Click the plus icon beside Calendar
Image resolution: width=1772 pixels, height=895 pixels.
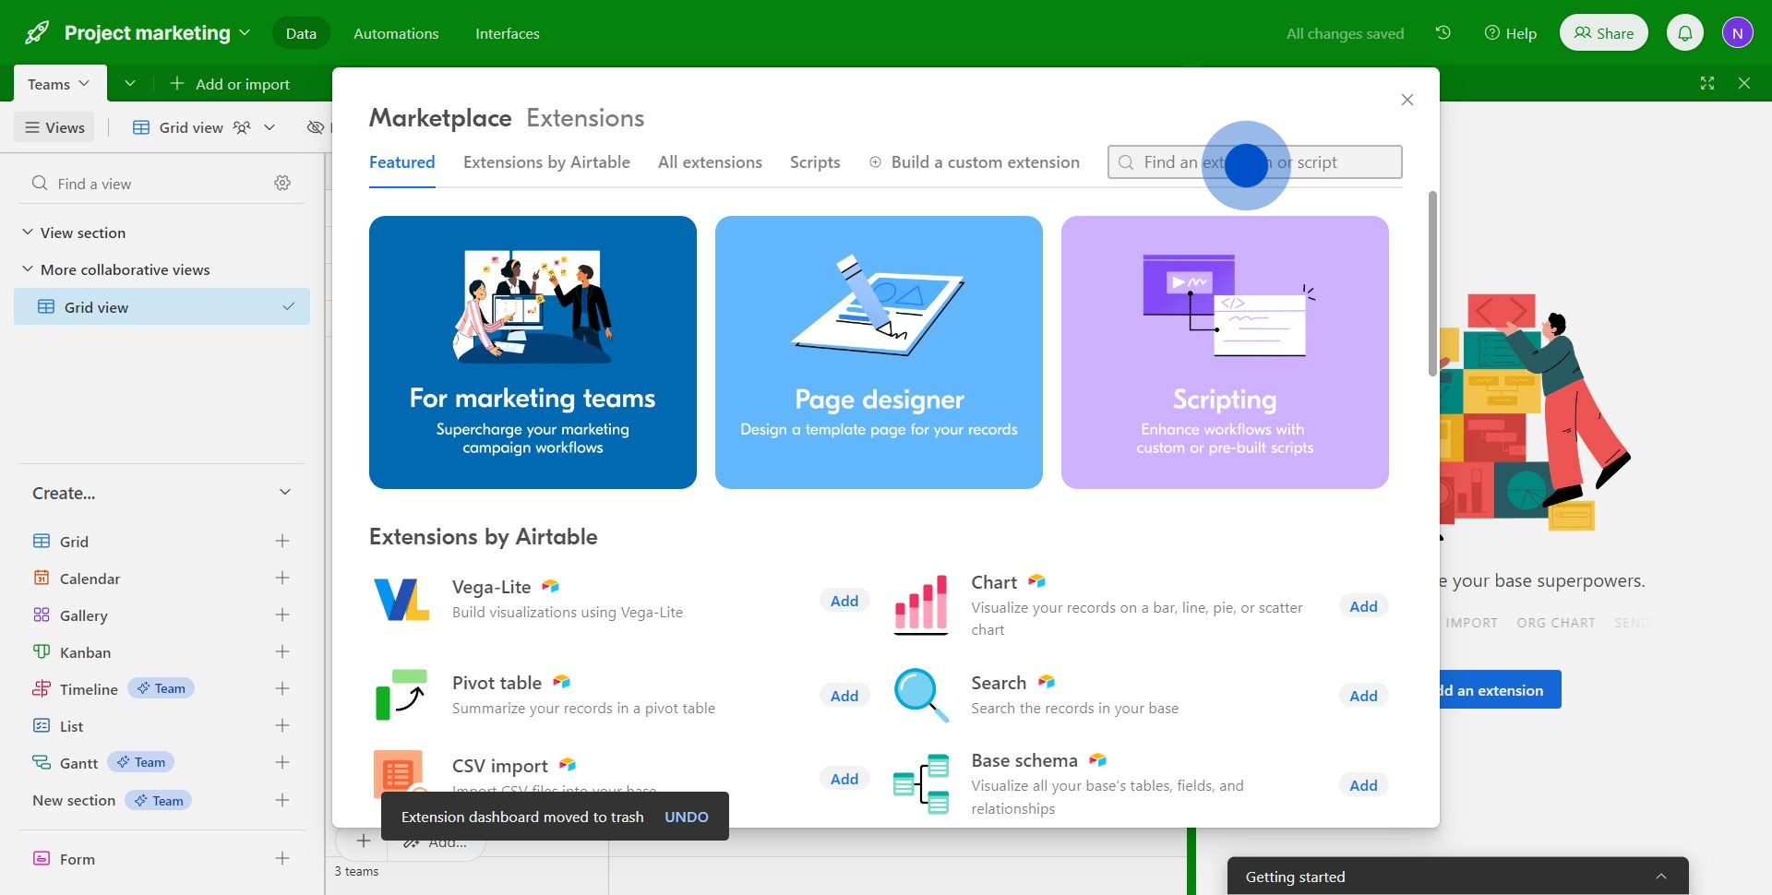click(282, 579)
